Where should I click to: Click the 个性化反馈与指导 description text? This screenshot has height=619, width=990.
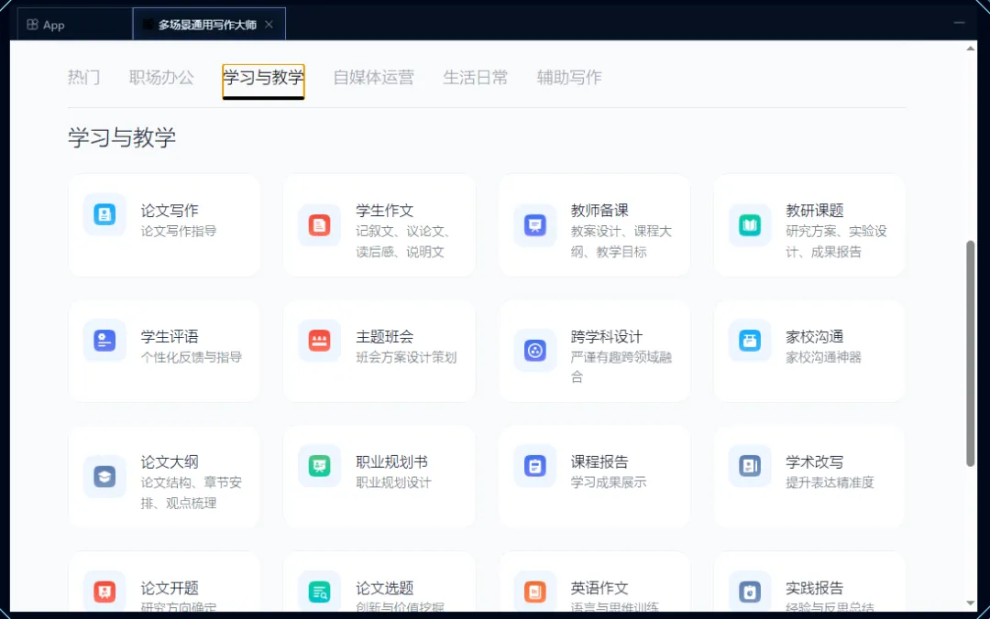click(192, 357)
